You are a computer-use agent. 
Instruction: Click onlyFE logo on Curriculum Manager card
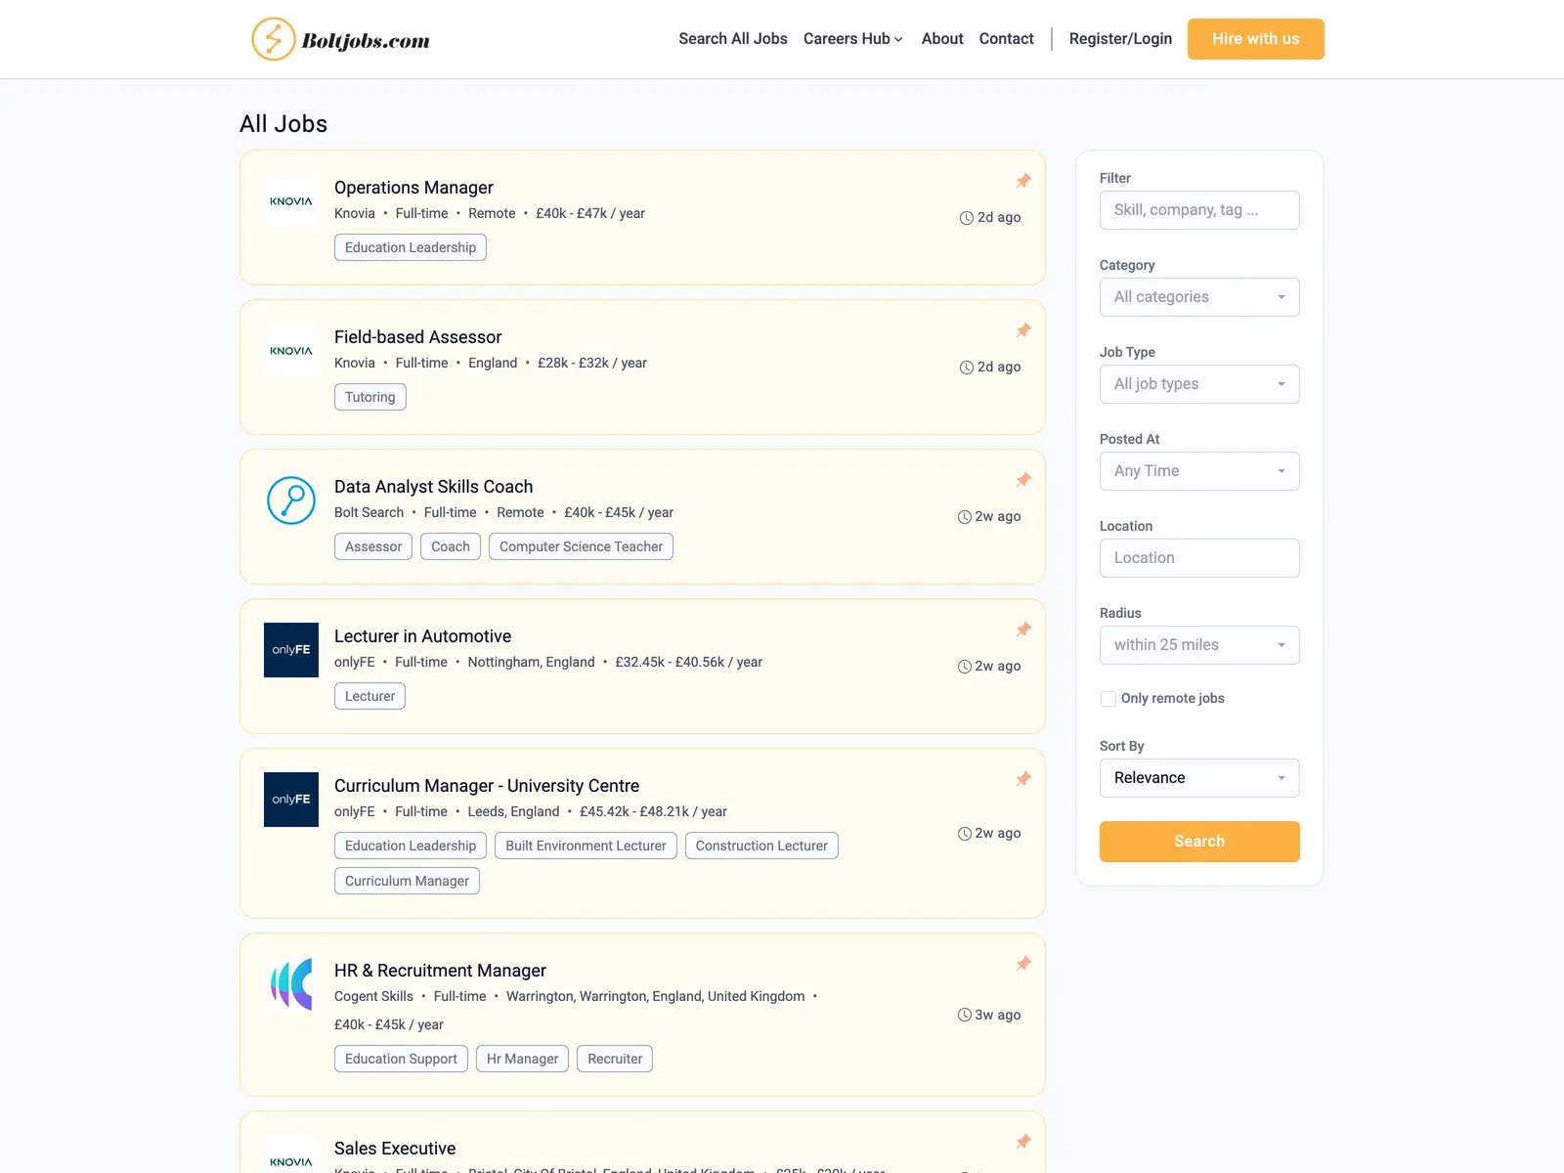pyautogui.click(x=291, y=800)
